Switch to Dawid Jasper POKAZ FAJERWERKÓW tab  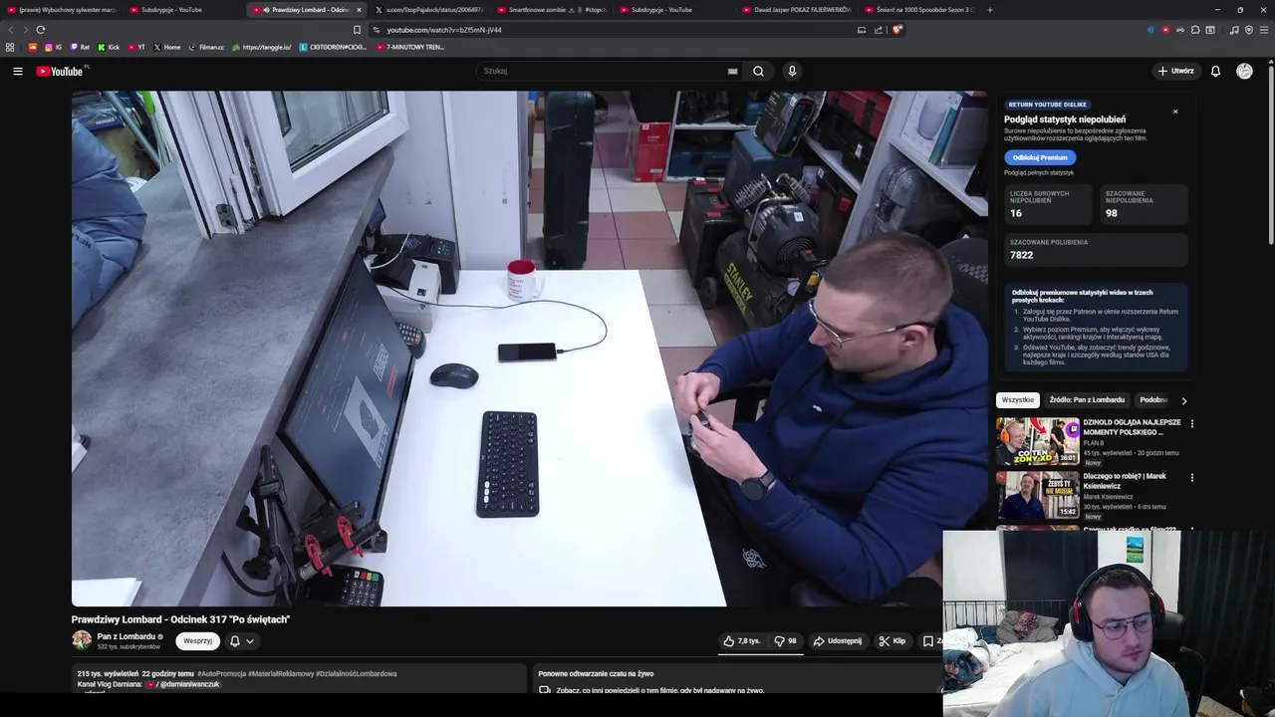[797, 10]
